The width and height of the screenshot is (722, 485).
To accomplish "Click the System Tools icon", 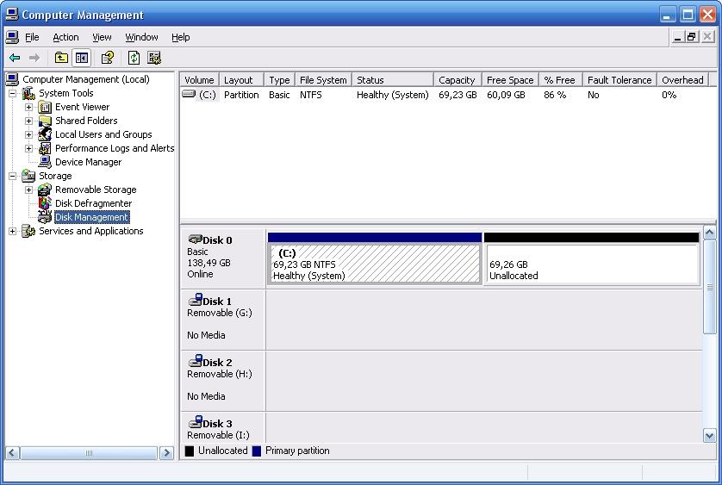I will tap(28, 94).
